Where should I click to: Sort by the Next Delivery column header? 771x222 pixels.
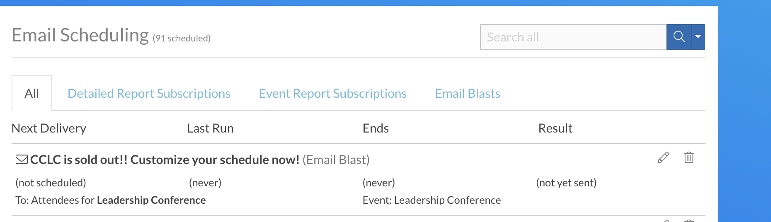(49, 128)
